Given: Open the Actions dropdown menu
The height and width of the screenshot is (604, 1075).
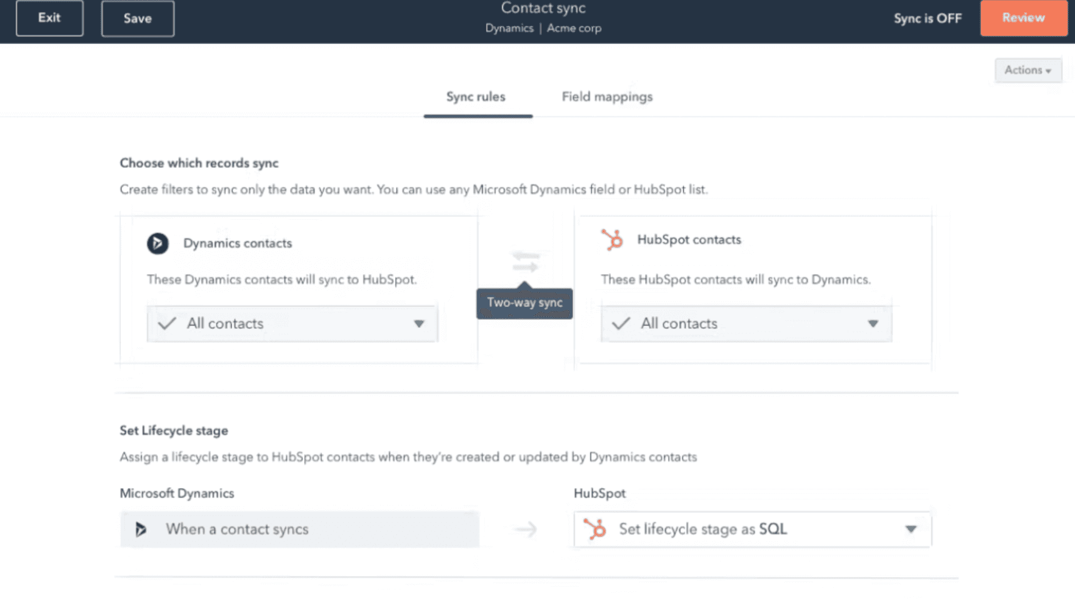Looking at the screenshot, I should 1028,70.
